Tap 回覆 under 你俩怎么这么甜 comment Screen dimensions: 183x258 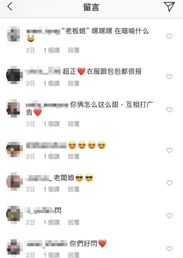pyautogui.click(x=74, y=124)
